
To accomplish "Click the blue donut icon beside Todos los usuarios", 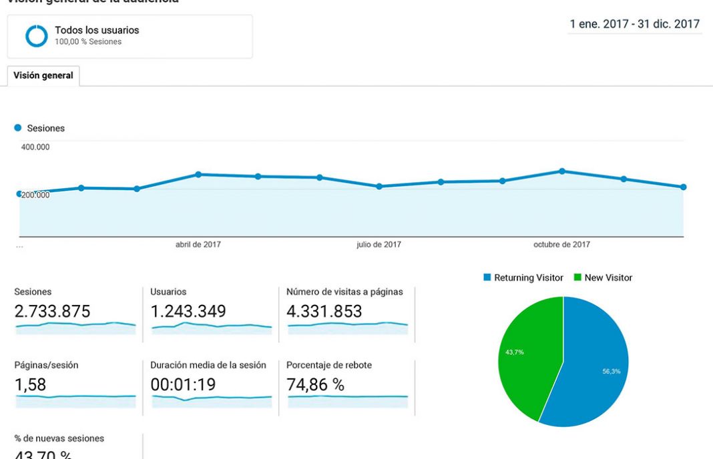I will point(37,36).
